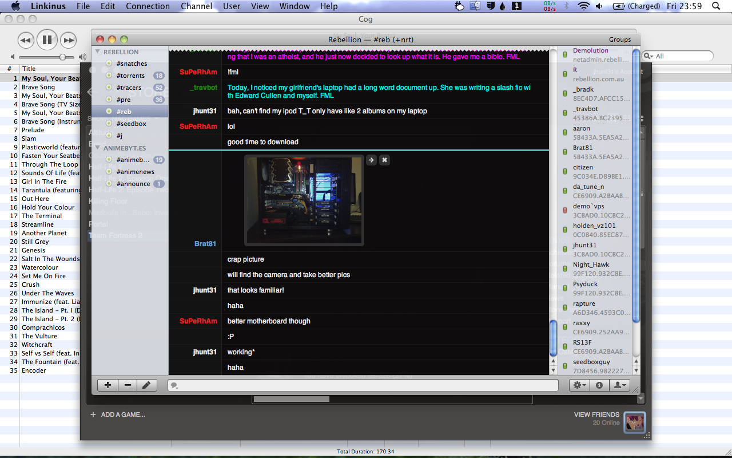Click the chat message input field
Image resolution: width=732 pixels, height=458 pixels.
(x=363, y=385)
